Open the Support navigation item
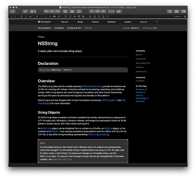This screenshot has width=196, height=178. coord(128,22)
